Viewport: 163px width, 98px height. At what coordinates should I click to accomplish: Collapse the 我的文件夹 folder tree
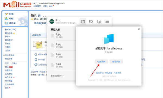(4, 55)
